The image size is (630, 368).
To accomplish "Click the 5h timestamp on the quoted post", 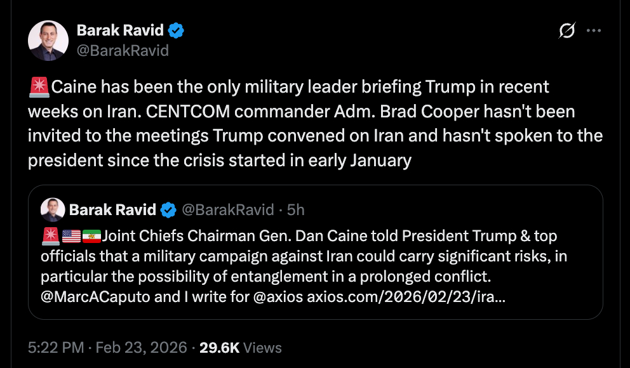I will pos(296,209).
